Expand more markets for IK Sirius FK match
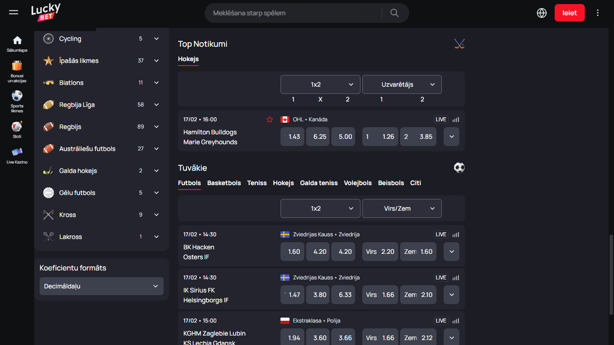This screenshot has height=345, width=614. coord(452,295)
